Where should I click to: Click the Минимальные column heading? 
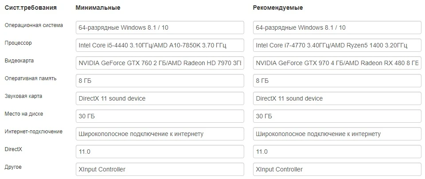point(97,8)
